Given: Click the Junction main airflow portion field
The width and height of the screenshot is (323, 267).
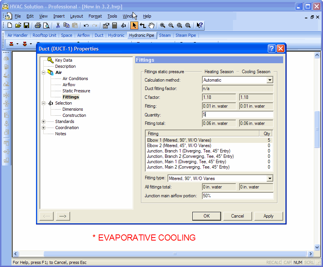Looking at the screenshot, I should [238, 196].
